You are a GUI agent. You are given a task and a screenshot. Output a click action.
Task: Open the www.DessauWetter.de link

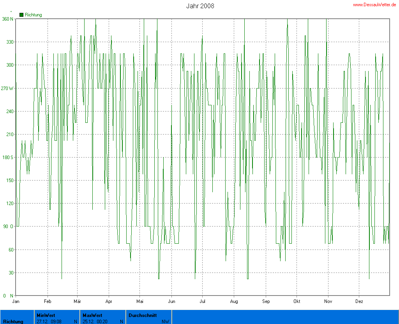click(x=374, y=5)
